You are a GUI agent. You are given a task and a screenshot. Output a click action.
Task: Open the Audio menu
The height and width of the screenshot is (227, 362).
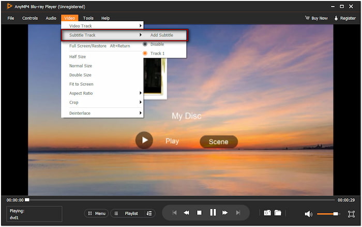point(51,18)
